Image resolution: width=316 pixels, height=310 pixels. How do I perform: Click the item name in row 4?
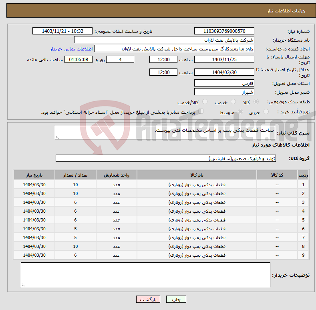197,211
